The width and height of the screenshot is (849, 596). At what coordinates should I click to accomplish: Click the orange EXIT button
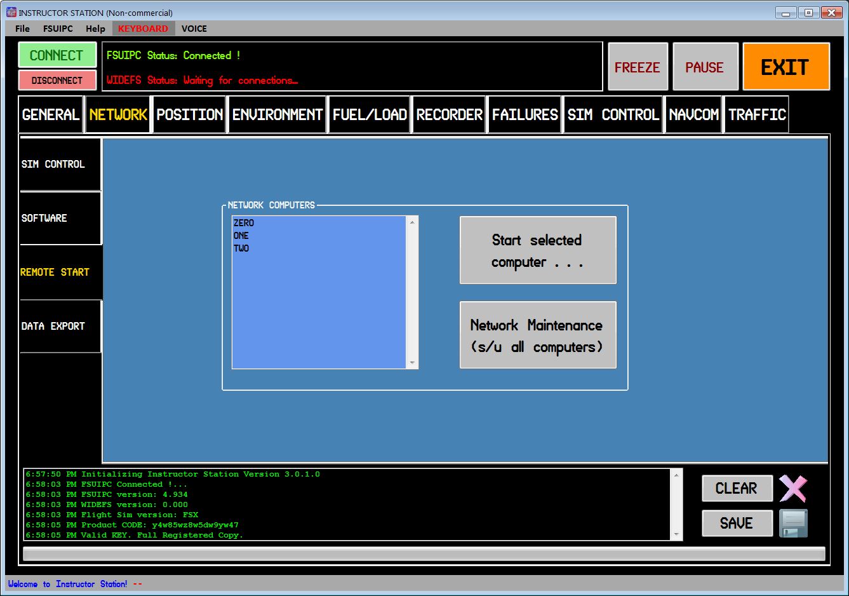tap(785, 67)
